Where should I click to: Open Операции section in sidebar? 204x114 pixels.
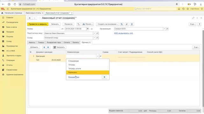pos(11,60)
